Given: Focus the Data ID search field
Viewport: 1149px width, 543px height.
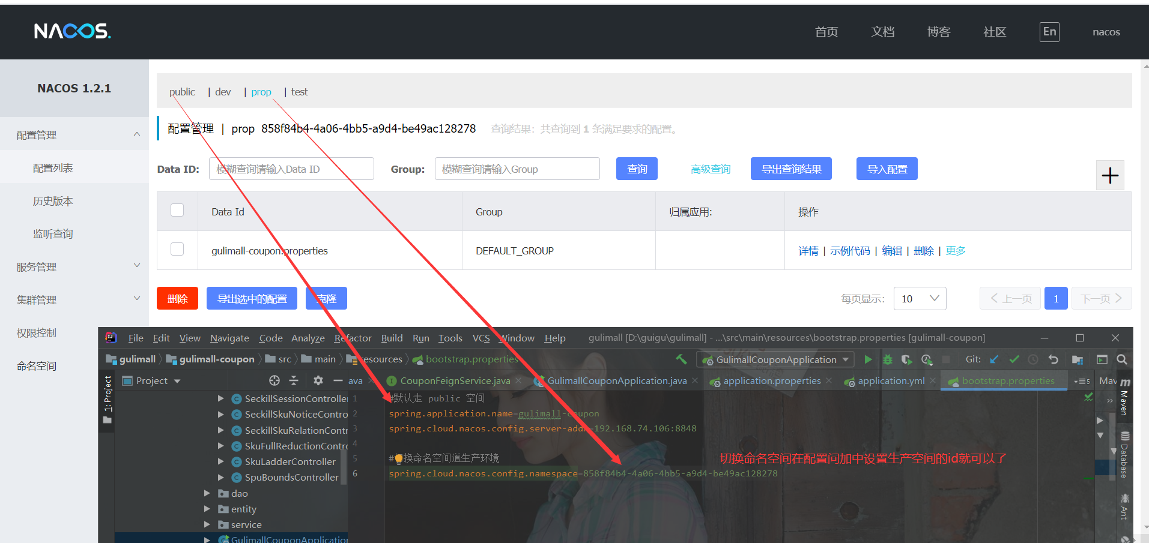Looking at the screenshot, I should pyautogui.click(x=291, y=169).
